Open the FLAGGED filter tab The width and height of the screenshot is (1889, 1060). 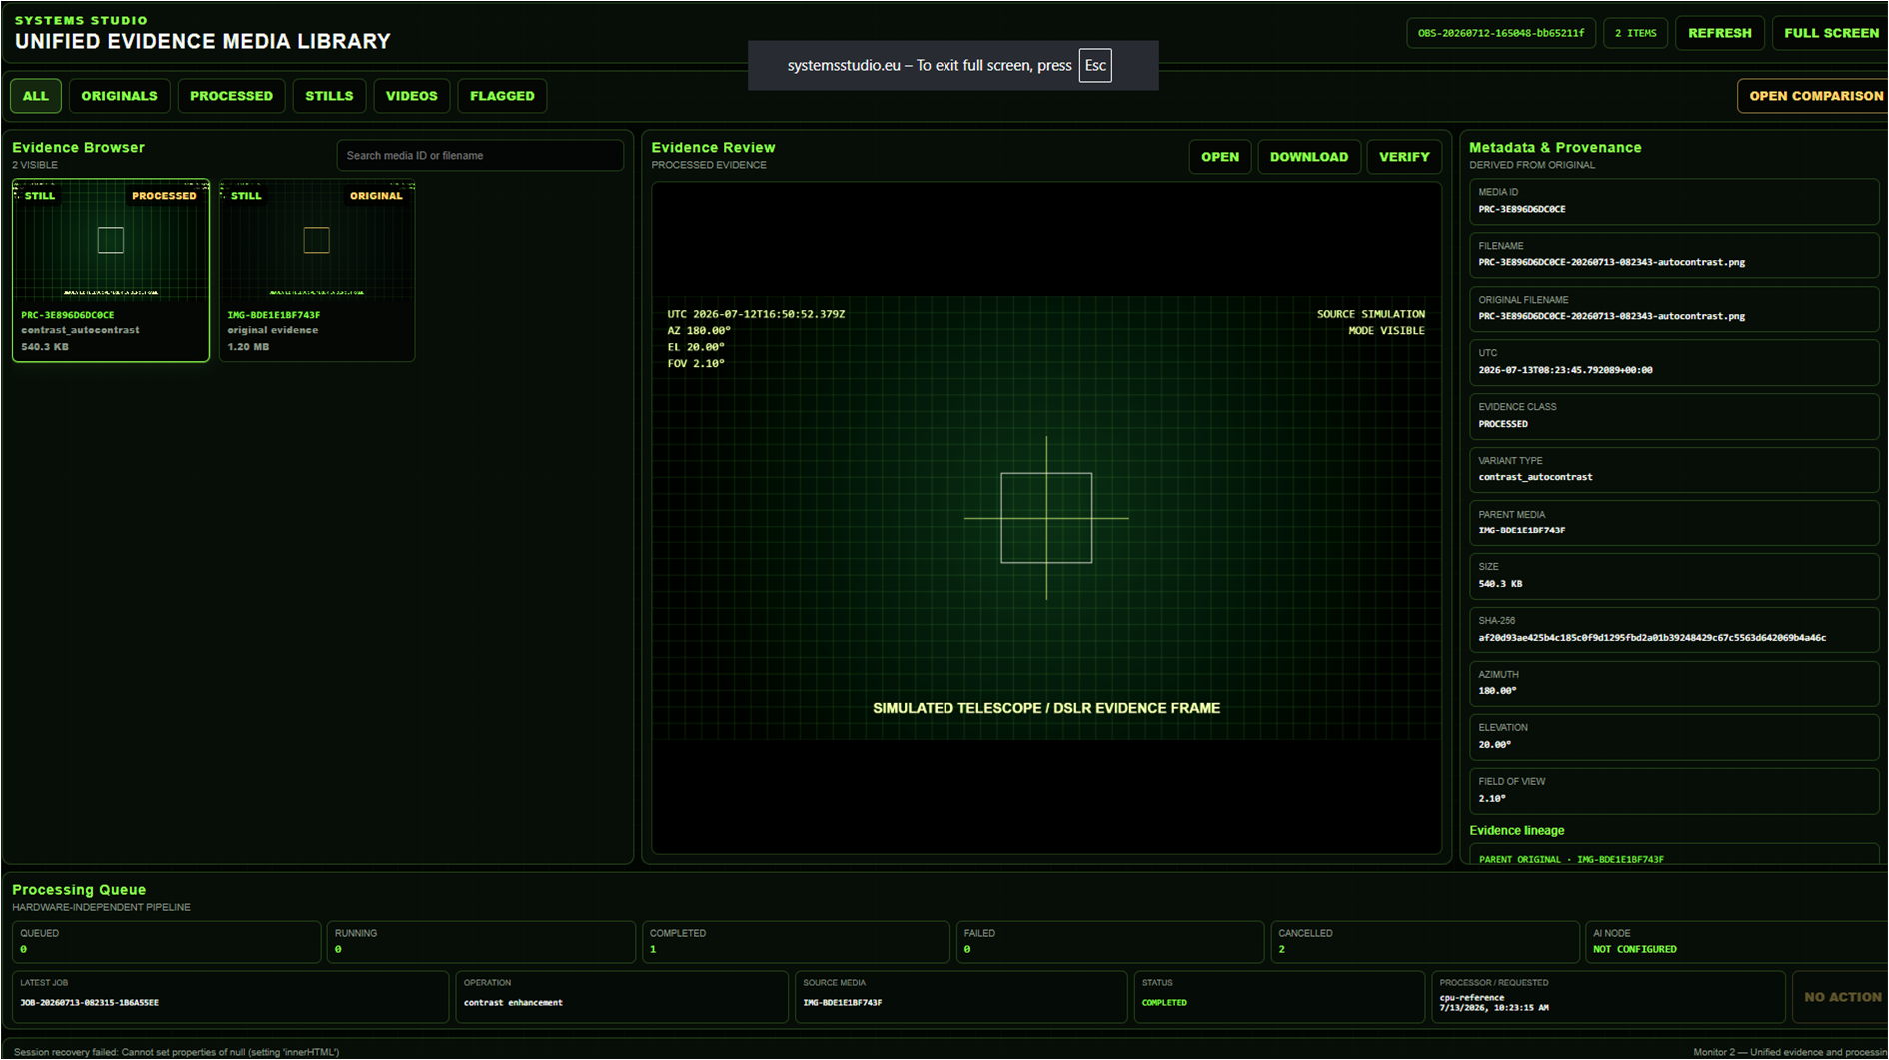(502, 96)
